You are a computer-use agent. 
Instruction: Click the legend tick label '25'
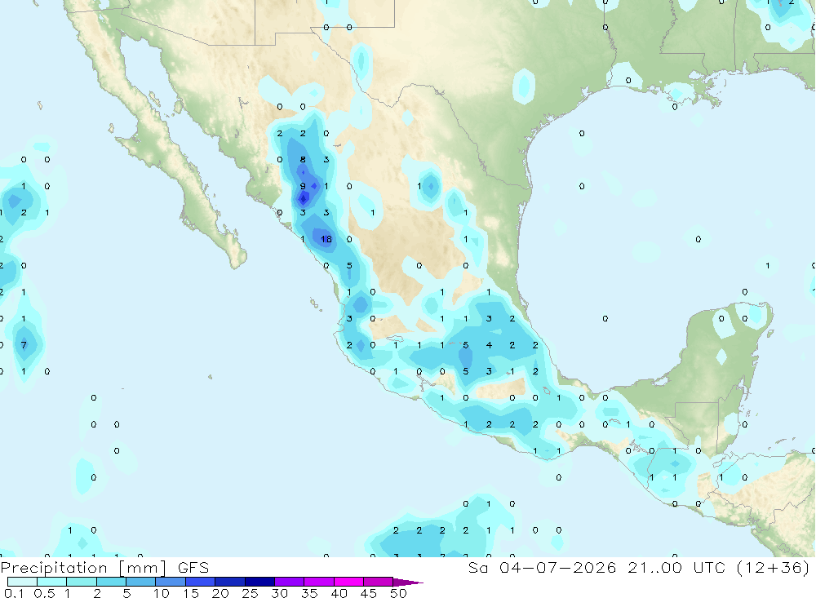[x=250, y=593]
